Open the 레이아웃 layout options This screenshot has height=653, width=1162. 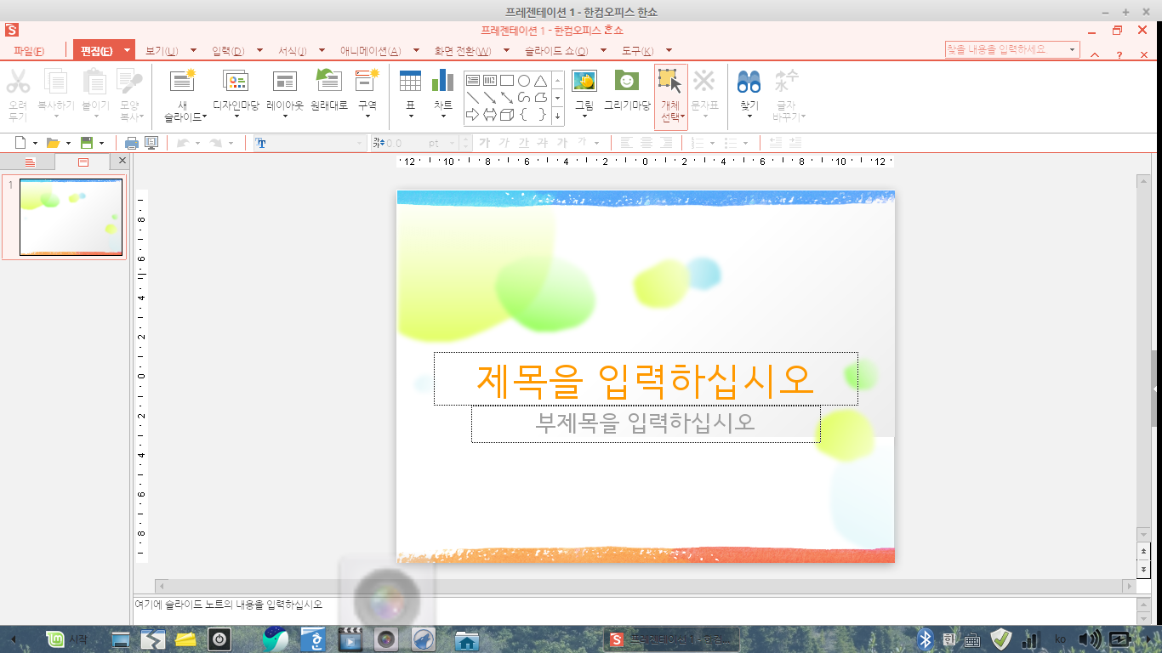[x=284, y=81]
